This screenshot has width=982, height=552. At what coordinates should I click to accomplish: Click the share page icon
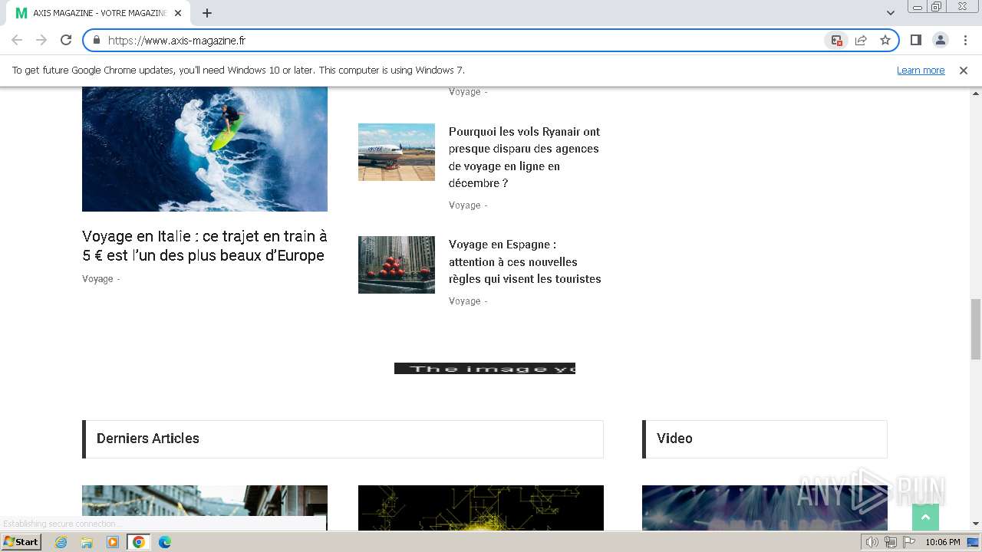861,40
